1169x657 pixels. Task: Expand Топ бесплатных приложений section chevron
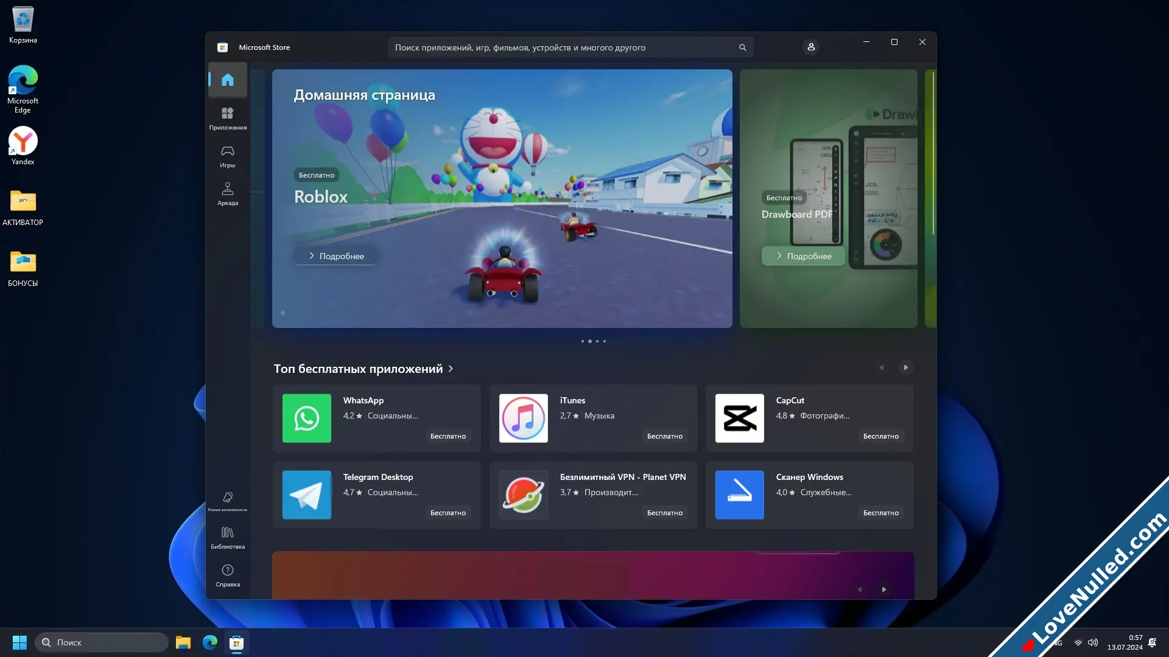pos(451,369)
